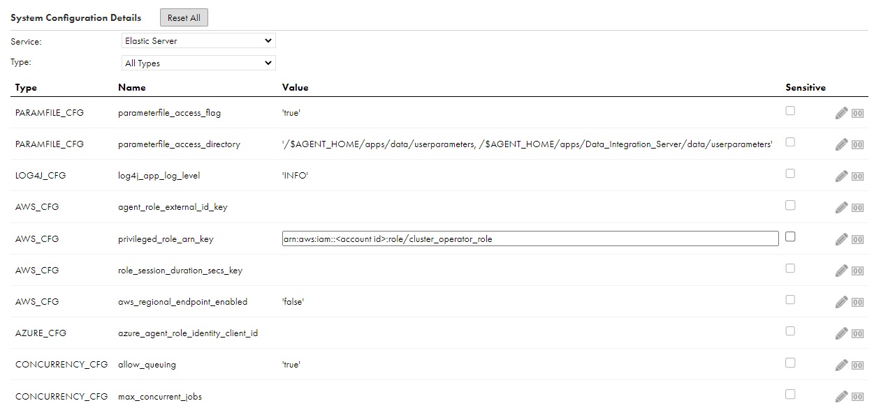Click the 'true' value of allow_queuing
Screen dimensions: 881x417
[291, 365]
